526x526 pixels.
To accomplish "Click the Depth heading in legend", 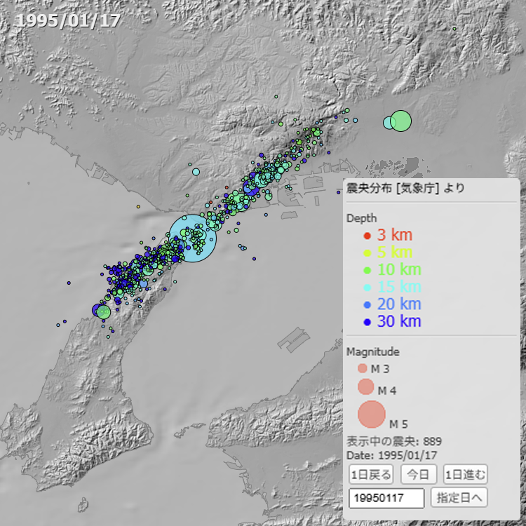I will pyautogui.click(x=361, y=218).
